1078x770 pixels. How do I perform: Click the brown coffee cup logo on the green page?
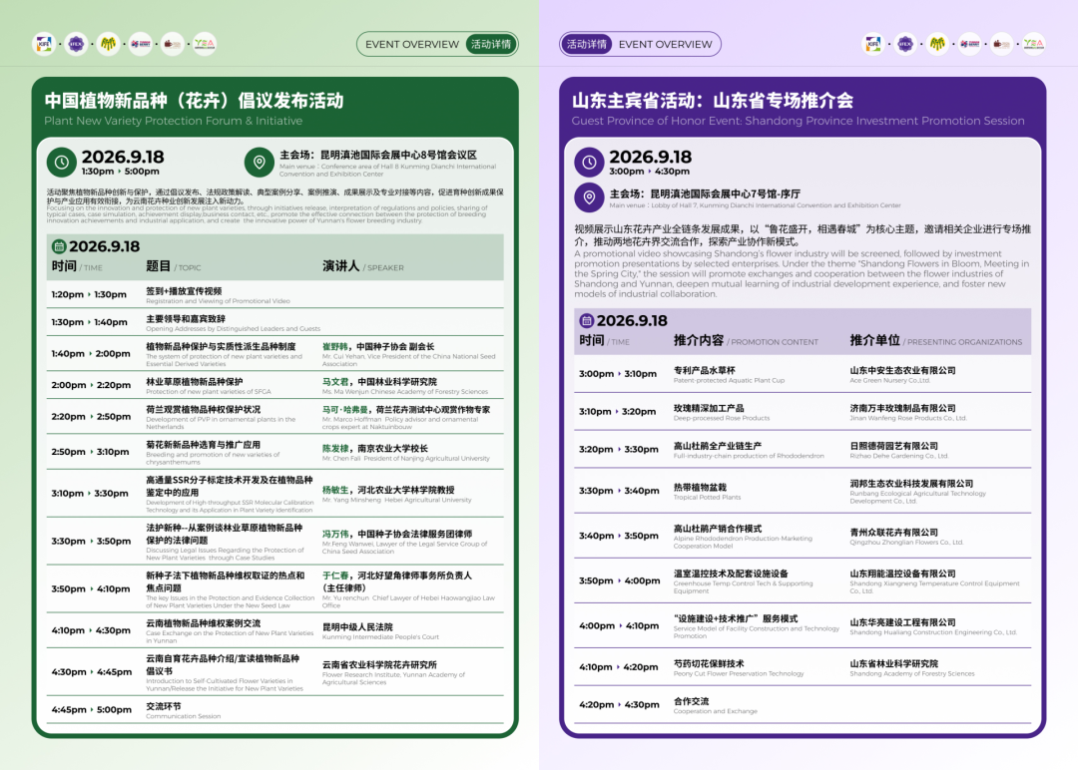click(173, 44)
